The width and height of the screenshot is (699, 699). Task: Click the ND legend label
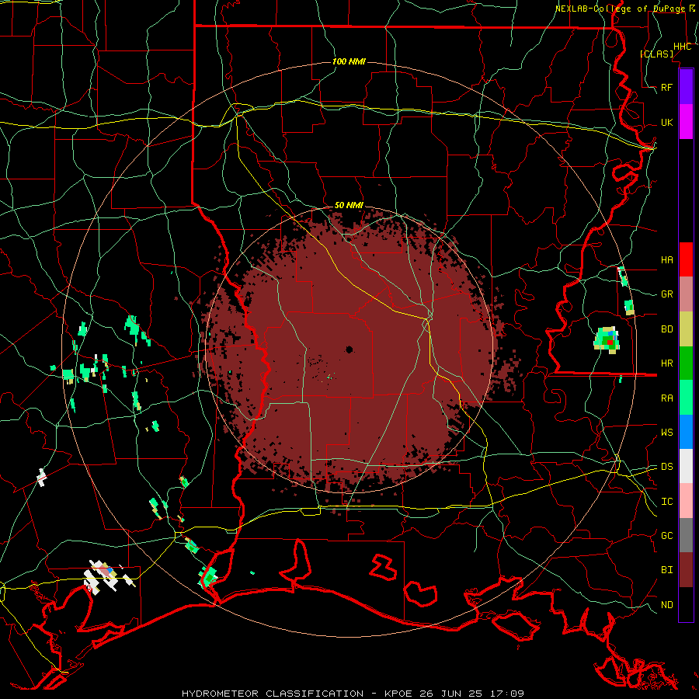[666, 604]
